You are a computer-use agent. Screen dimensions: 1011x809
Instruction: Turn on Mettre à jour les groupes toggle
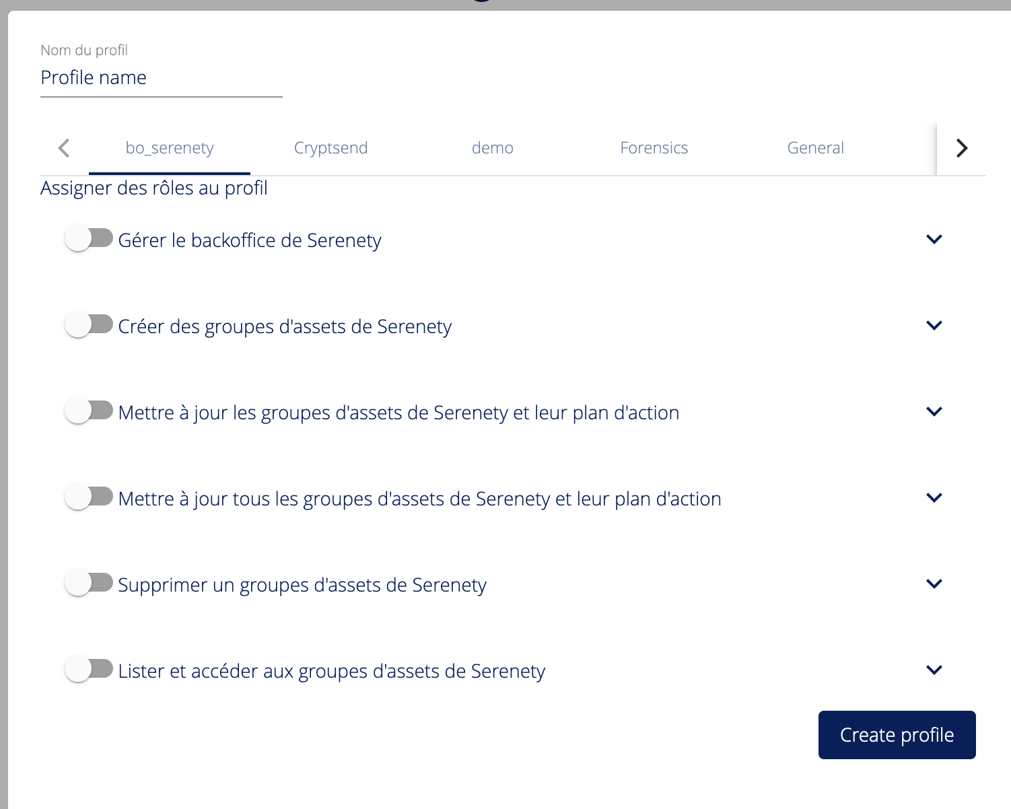pyautogui.click(x=88, y=411)
